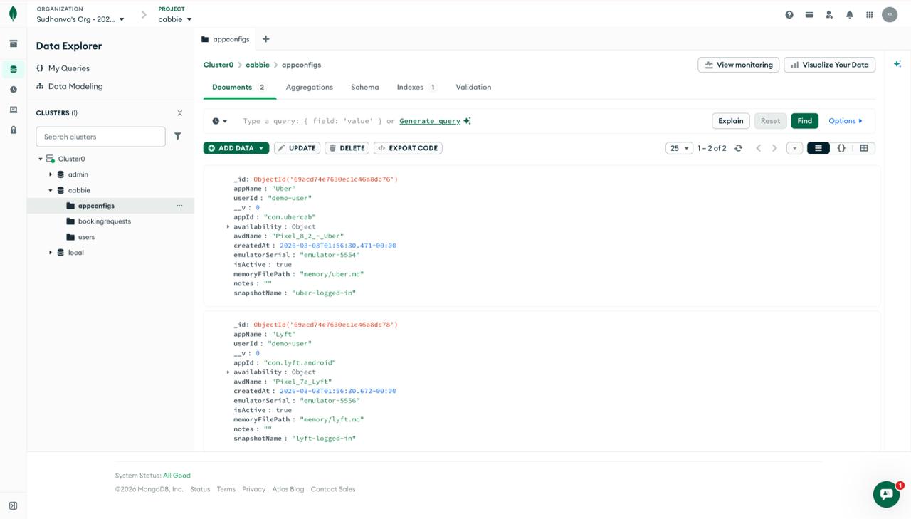Open the security lock icon in left rail
The width and height of the screenshot is (911, 519).
(x=13, y=130)
